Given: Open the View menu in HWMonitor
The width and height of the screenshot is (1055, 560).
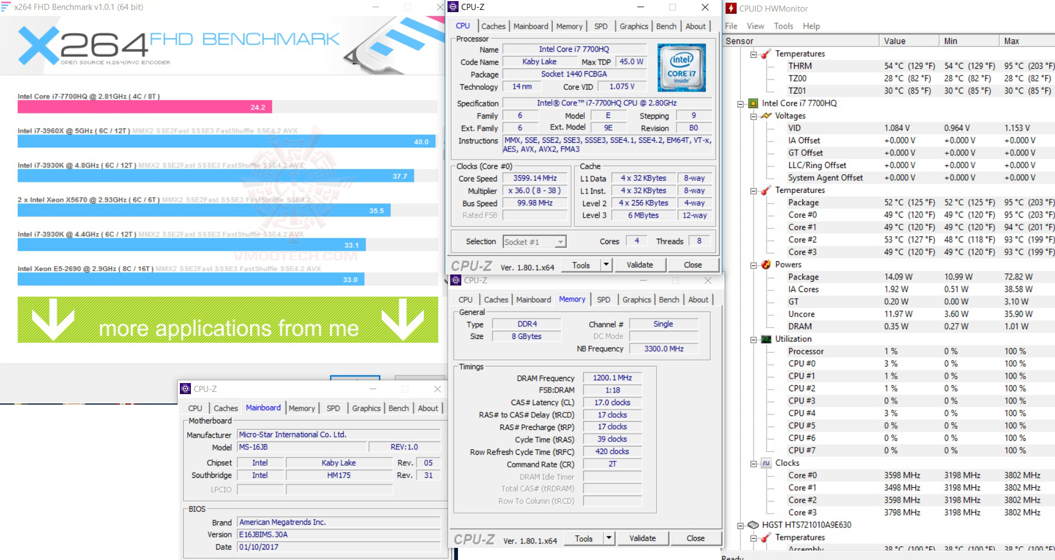Looking at the screenshot, I should pos(755,26).
